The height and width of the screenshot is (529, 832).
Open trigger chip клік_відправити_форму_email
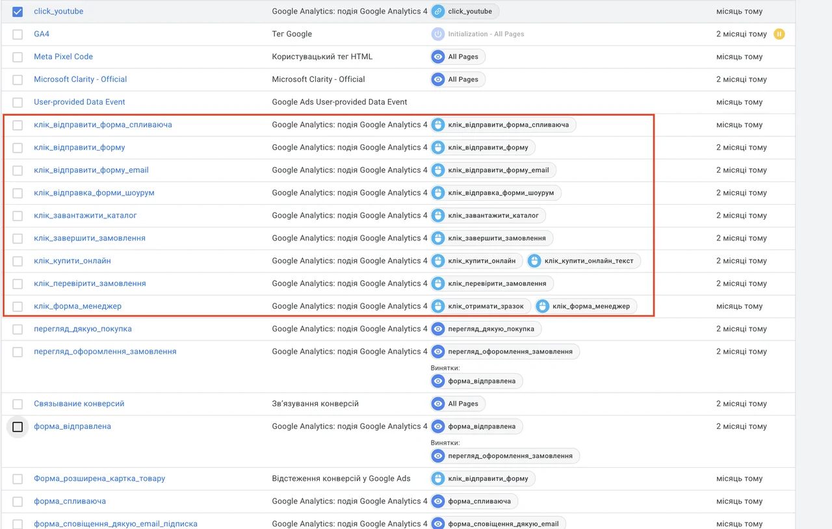(x=493, y=170)
